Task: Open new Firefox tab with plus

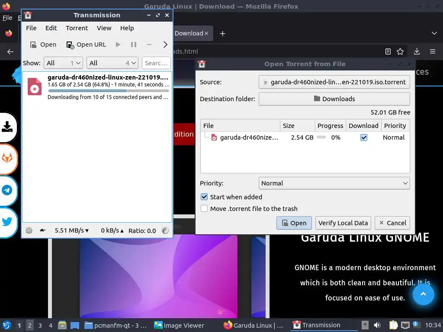Action: pyautogui.click(x=223, y=34)
